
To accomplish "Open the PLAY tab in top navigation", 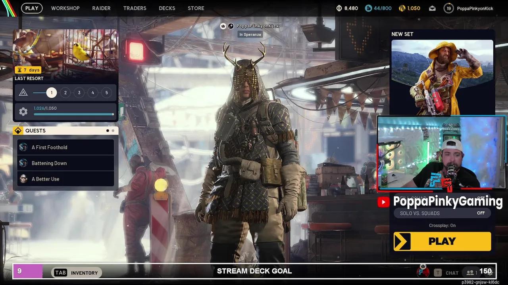I will [32, 8].
